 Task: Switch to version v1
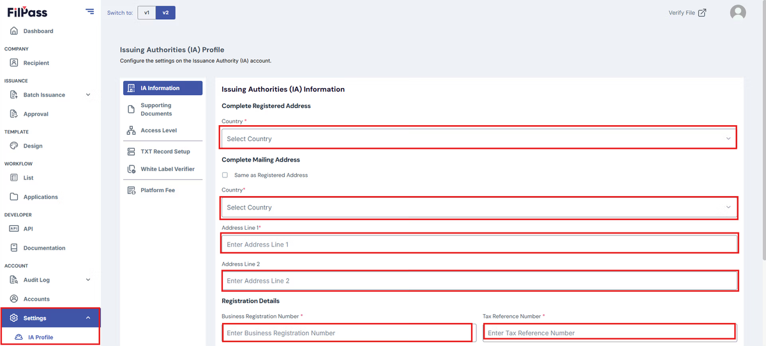click(147, 13)
